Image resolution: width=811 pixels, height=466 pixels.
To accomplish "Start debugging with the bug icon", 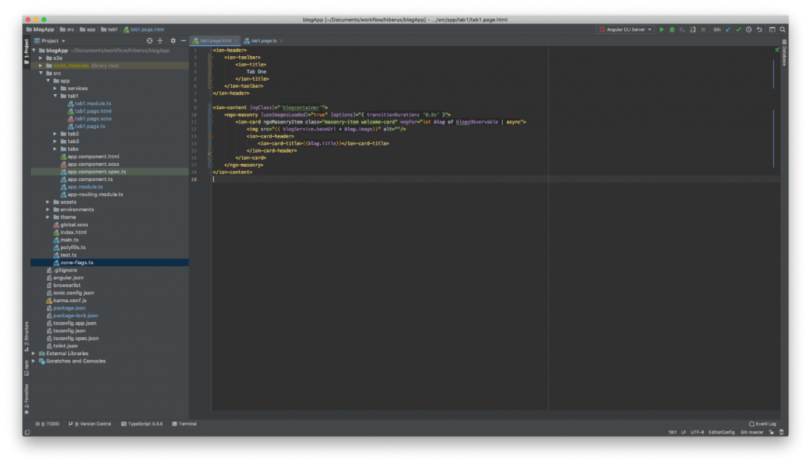I will pyautogui.click(x=672, y=29).
